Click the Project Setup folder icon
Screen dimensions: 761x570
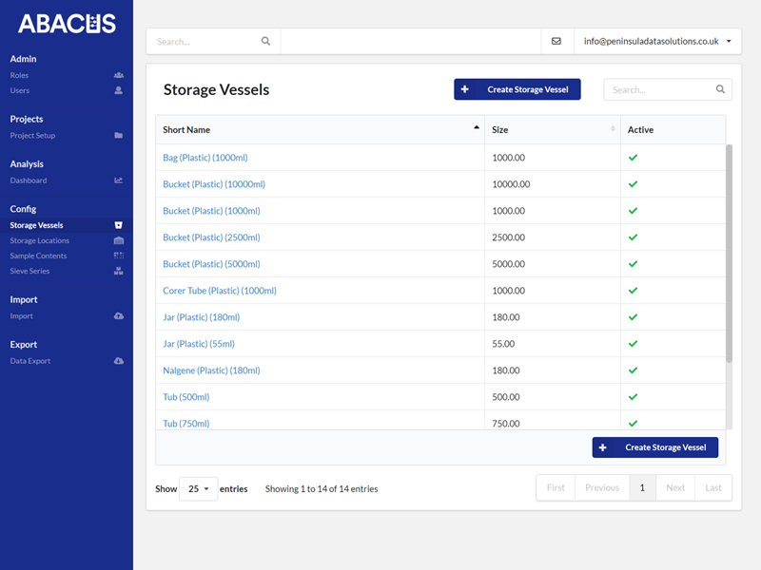pyautogui.click(x=118, y=136)
